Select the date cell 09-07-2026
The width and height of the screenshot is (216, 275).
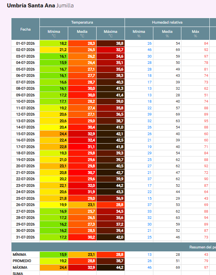coord(25,95)
